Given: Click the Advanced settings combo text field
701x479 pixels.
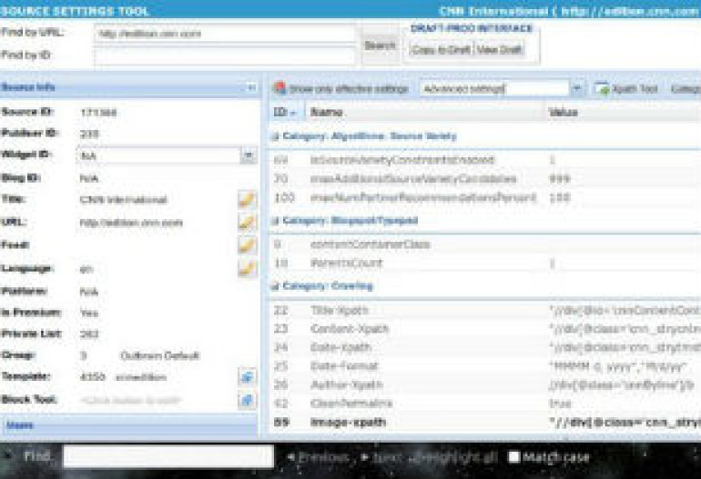Looking at the screenshot, I should click(494, 89).
